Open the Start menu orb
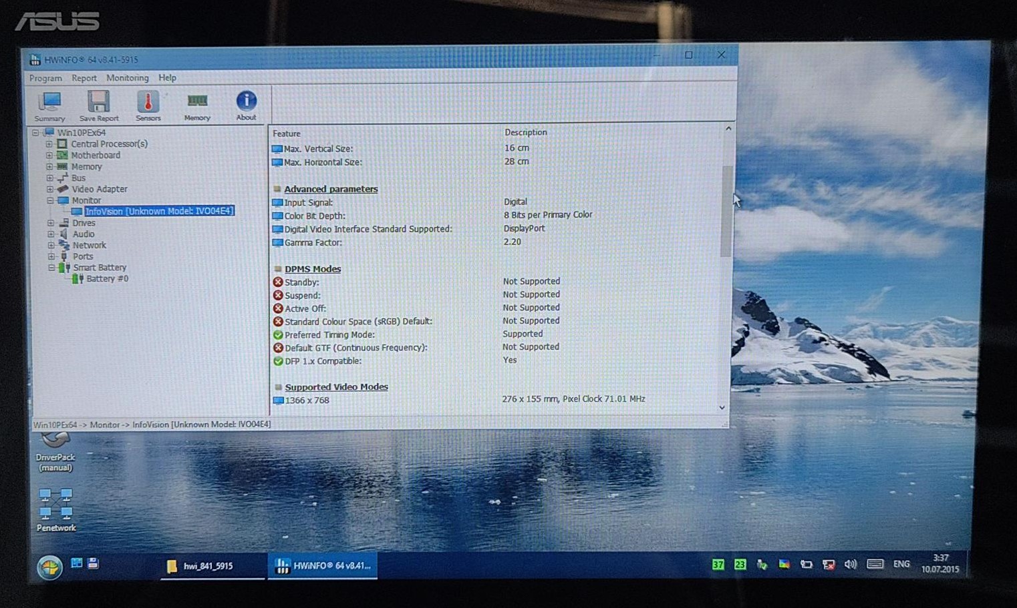 [49, 567]
